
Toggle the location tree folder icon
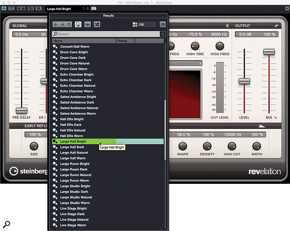(x=78, y=24)
